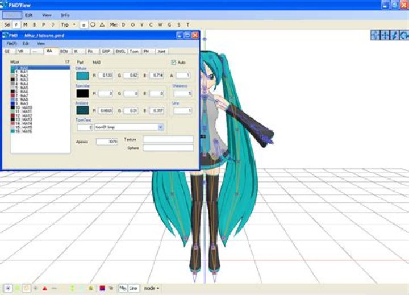Open the Edit menu in PMD editor window
The height and width of the screenshot is (295, 409).
pyautogui.click(x=26, y=44)
